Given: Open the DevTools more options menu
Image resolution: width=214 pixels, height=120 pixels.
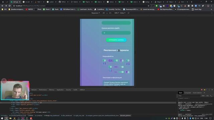Looking at the screenshot, I should [209, 90].
